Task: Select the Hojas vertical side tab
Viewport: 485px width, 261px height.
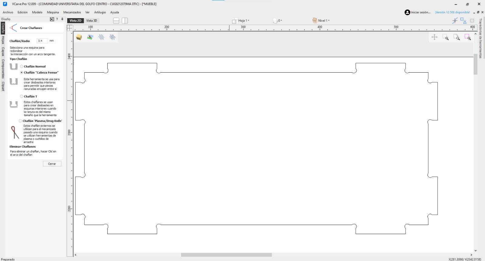Action: coord(3,40)
